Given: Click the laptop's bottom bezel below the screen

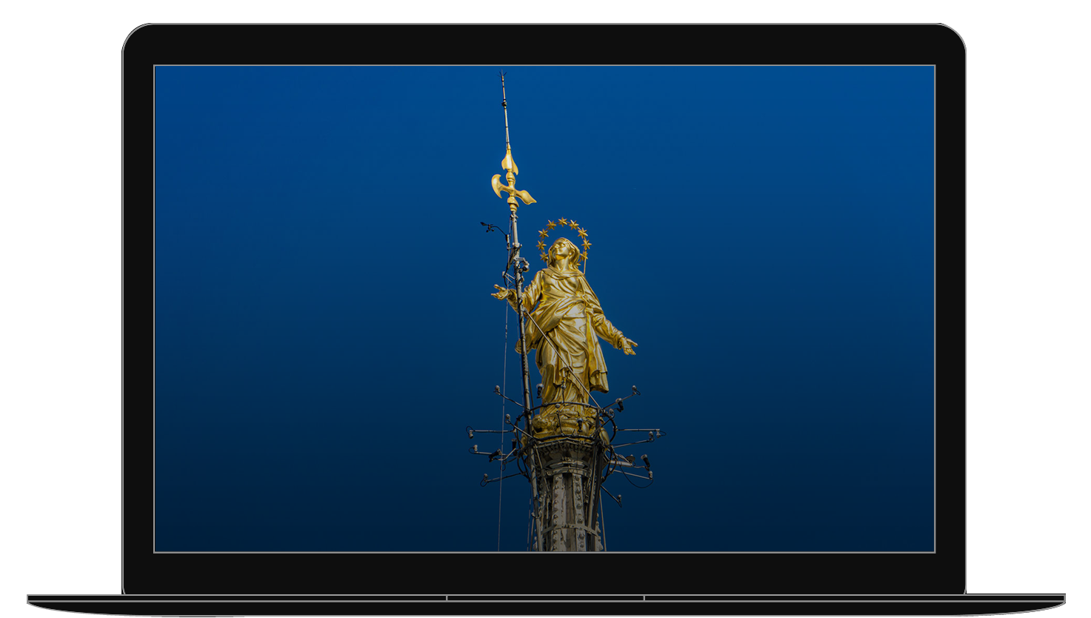Looking at the screenshot, I should tap(544, 573).
